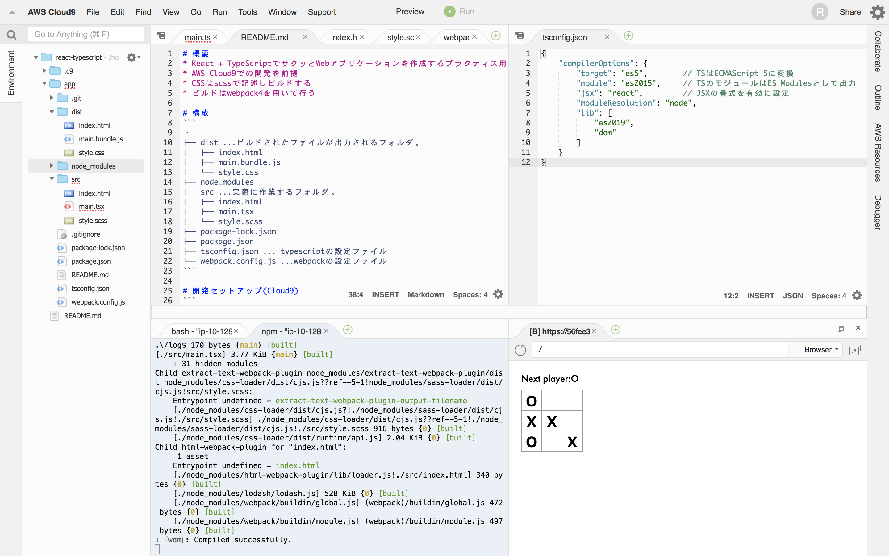Switch to style.scss editor tab

click(x=400, y=37)
